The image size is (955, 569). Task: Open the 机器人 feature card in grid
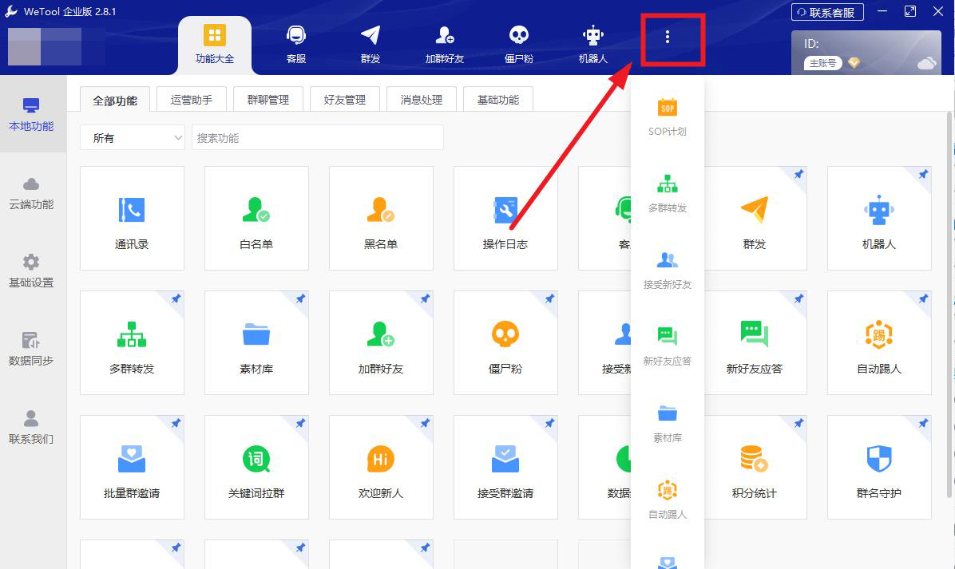point(879,218)
